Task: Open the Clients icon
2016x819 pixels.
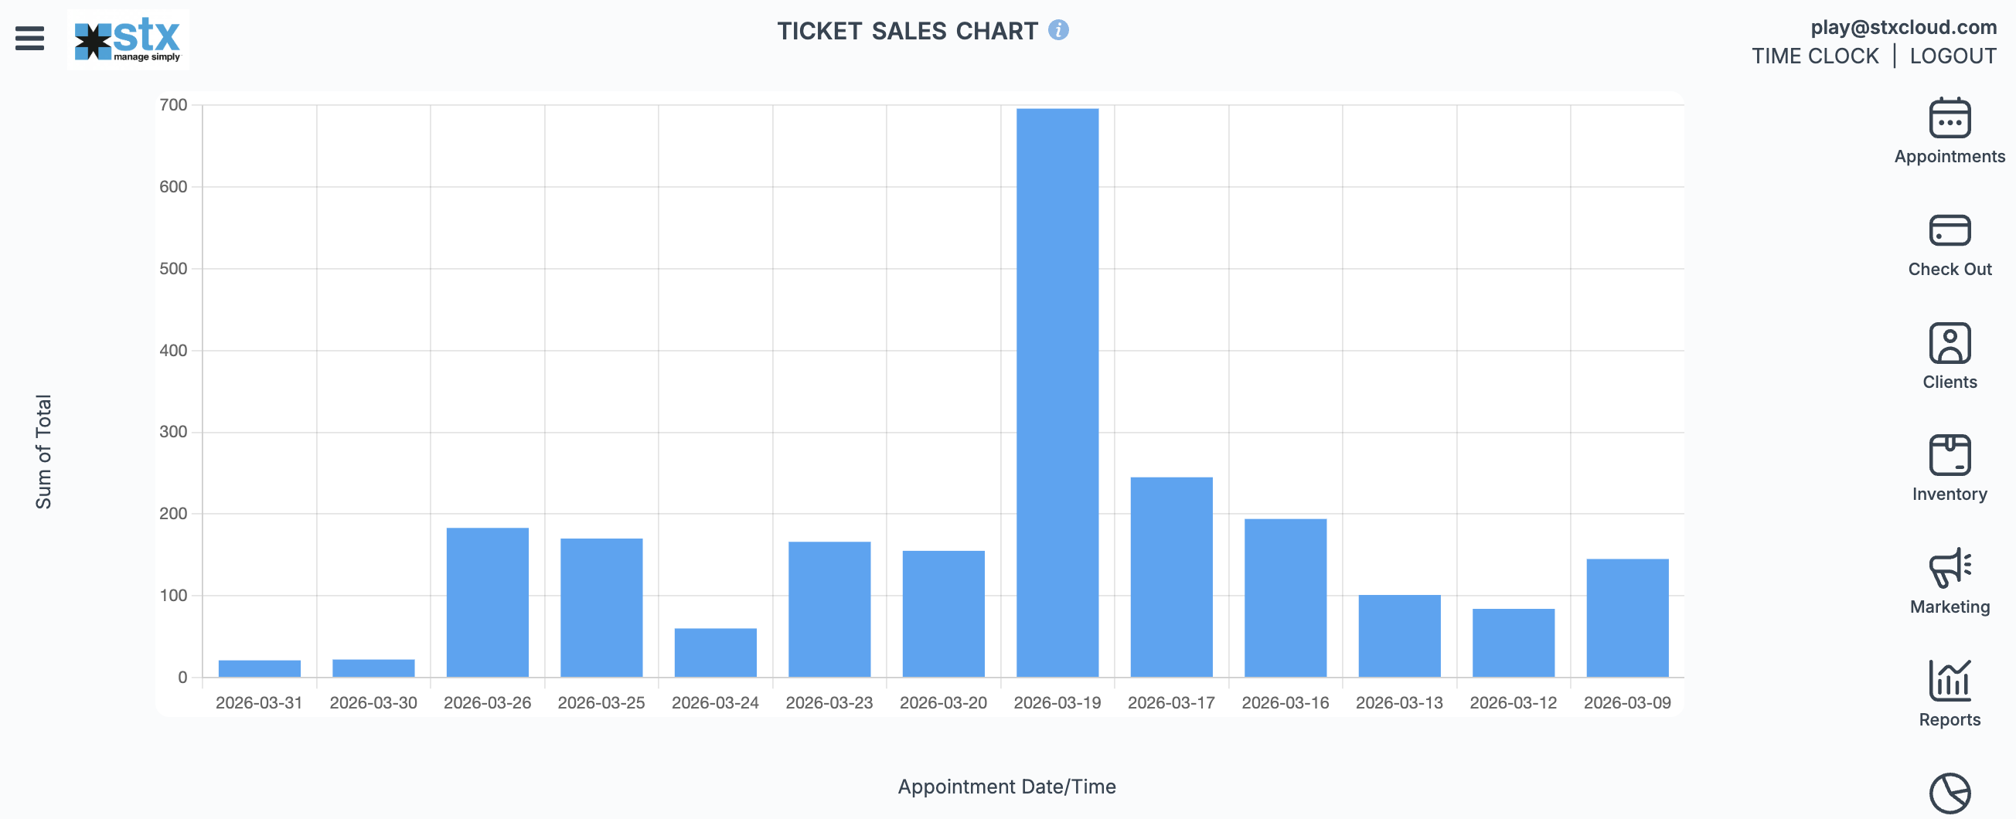Action: pos(1949,343)
